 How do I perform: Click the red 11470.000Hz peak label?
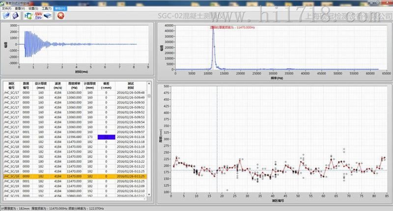232,27
